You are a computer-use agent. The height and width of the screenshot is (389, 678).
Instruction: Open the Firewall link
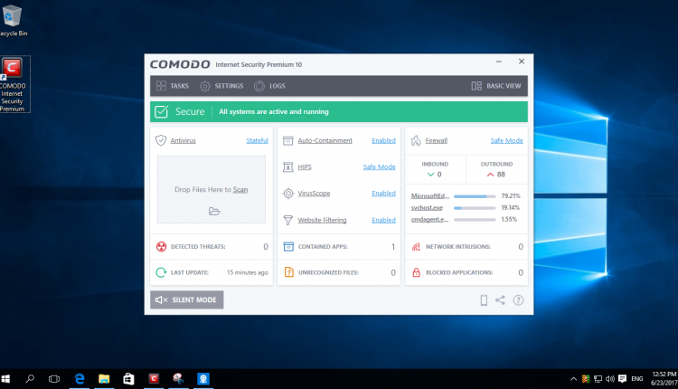pos(437,140)
